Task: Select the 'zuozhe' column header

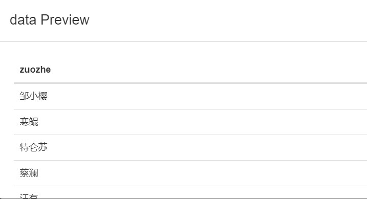Action: pos(190,70)
